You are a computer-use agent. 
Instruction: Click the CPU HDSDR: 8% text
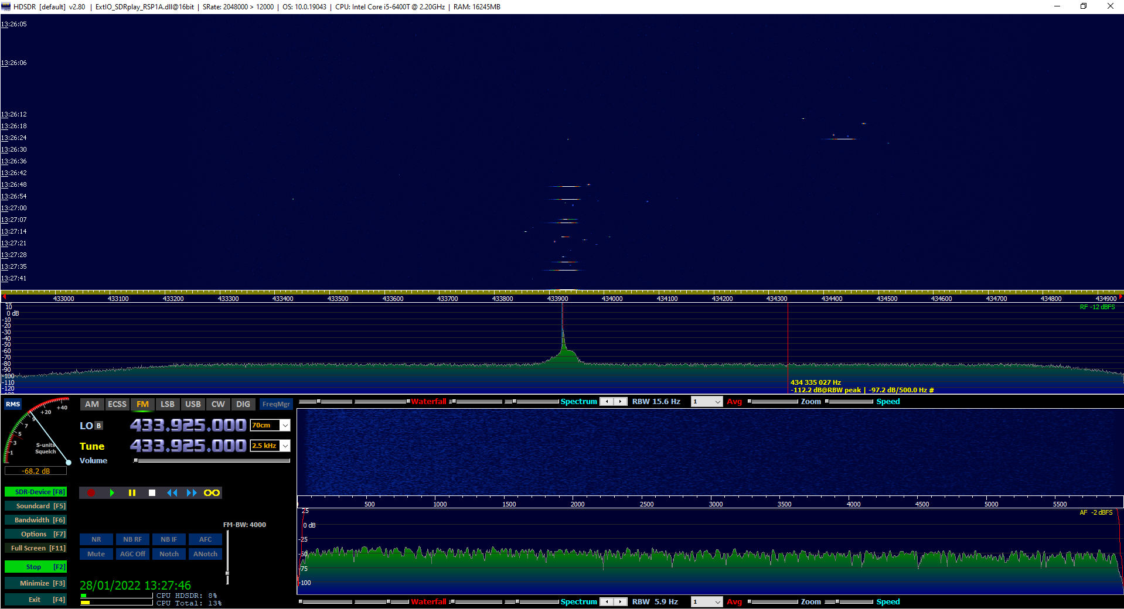pos(186,596)
